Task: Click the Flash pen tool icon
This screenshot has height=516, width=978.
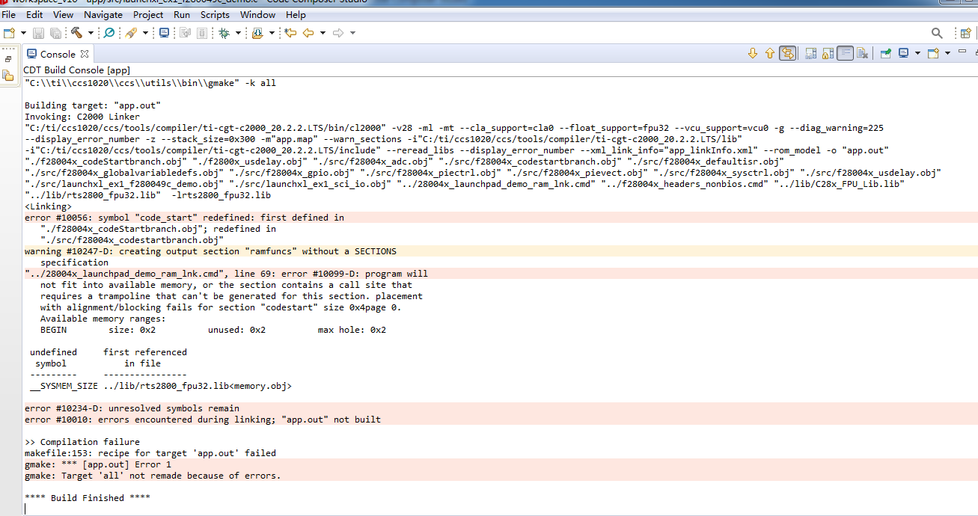Action: 132,33
